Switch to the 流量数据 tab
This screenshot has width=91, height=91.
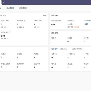click(23, 8)
